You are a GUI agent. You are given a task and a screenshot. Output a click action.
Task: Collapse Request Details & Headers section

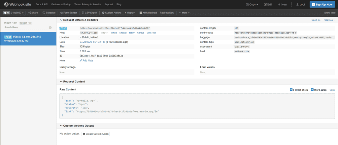click(79, 20)
